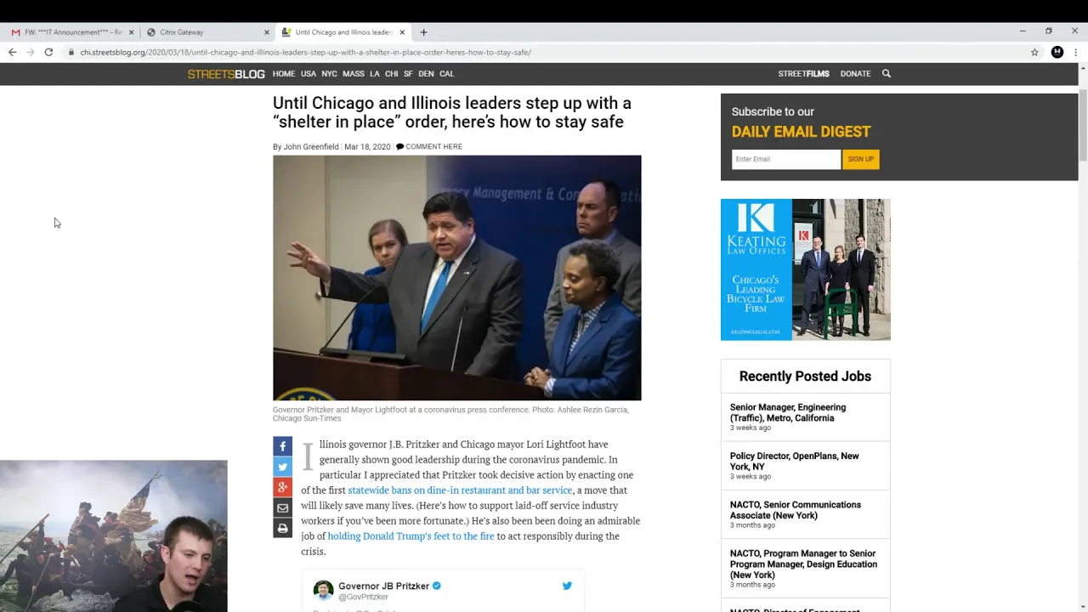Open the HOME menu item
This screenshot has width=1088, height=612.
284,74
